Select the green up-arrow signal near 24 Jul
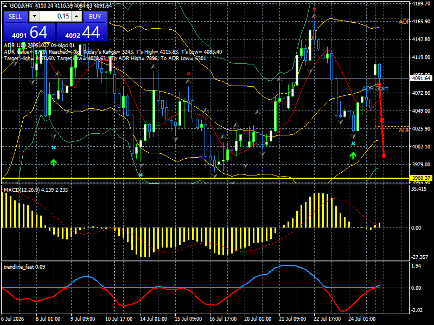The image size is (434, 325). (x=353, y=155)
